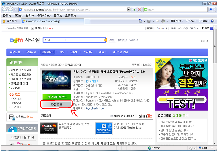Screen dimensions: 218x151
Task: Open the 안전(S) dropdown menu
Action: [x=190, y=21]
